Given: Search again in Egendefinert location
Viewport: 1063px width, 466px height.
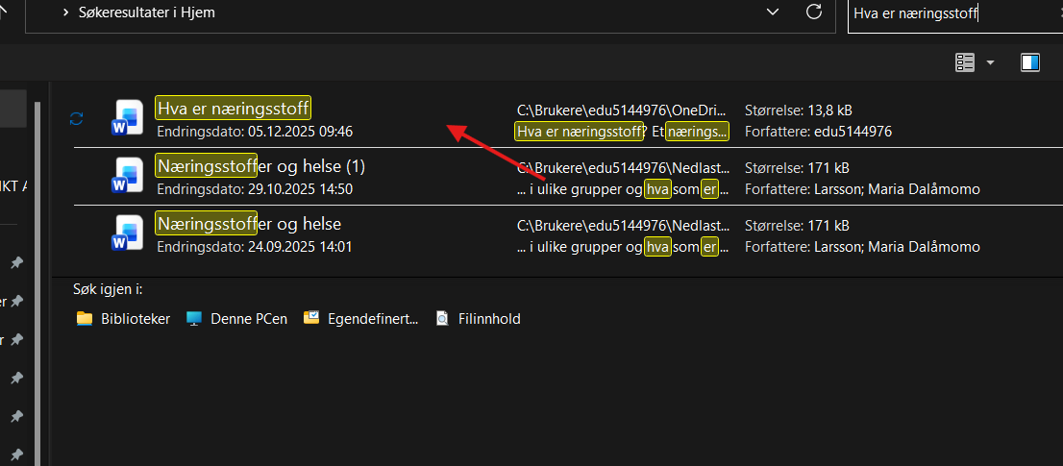Looking at the screenshot, I should (361, 319).
